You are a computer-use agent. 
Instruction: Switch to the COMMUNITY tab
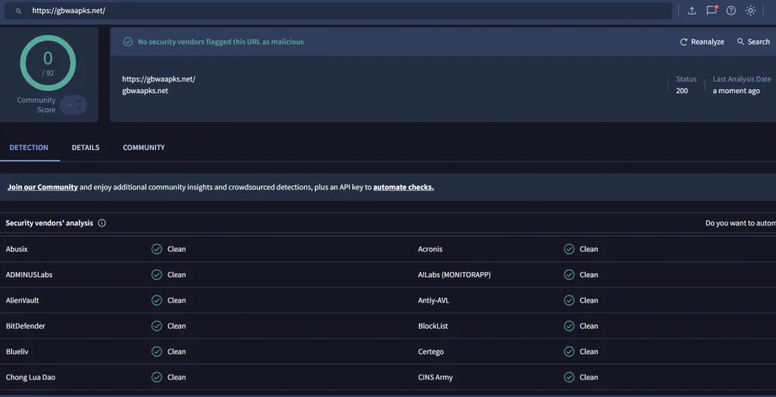click(144, 148)
